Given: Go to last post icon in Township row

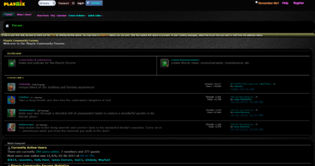Looking at the screenshot, I should coord(274,84).
